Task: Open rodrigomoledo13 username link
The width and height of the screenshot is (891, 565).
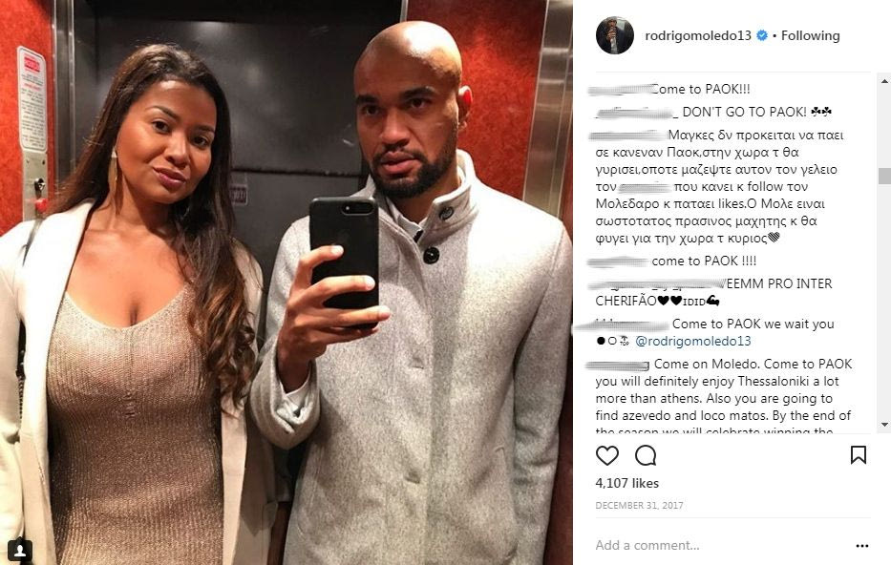Action: [x=698, y=35]
